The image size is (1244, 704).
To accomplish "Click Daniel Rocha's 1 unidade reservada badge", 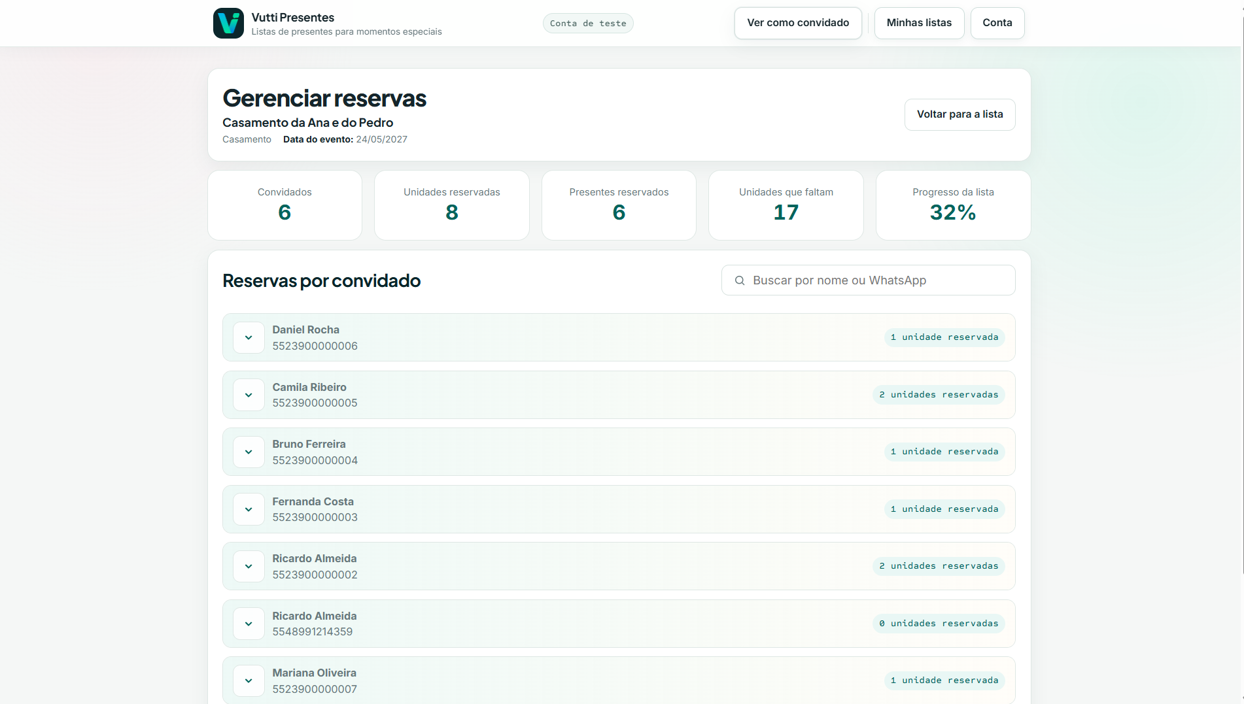I will [x=944, y=337].
